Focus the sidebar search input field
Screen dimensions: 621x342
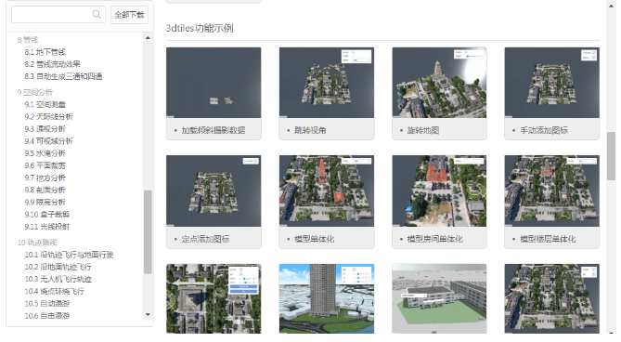click(58, 15)
